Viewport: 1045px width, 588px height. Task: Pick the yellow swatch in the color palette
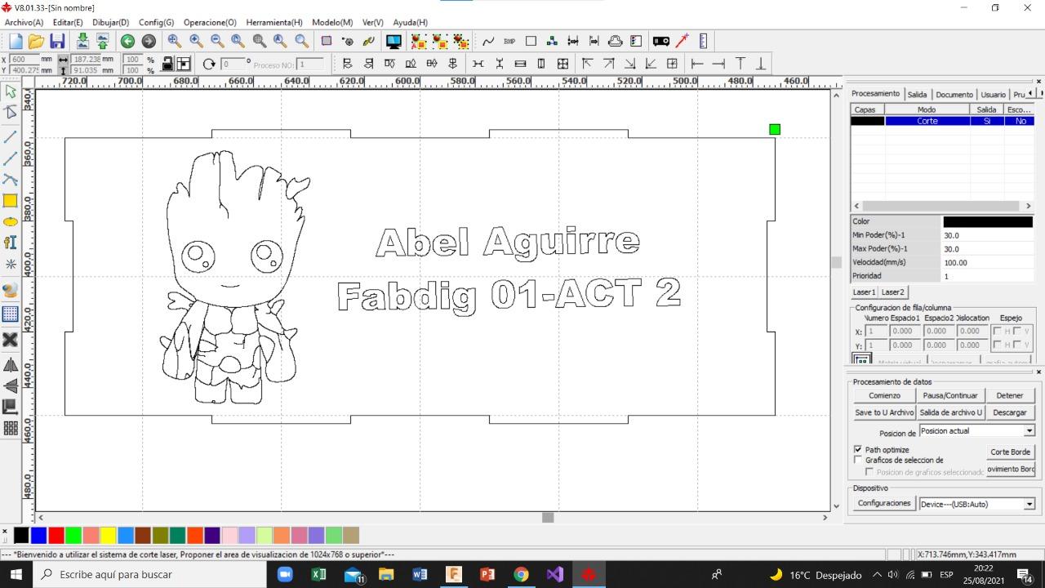108,535
